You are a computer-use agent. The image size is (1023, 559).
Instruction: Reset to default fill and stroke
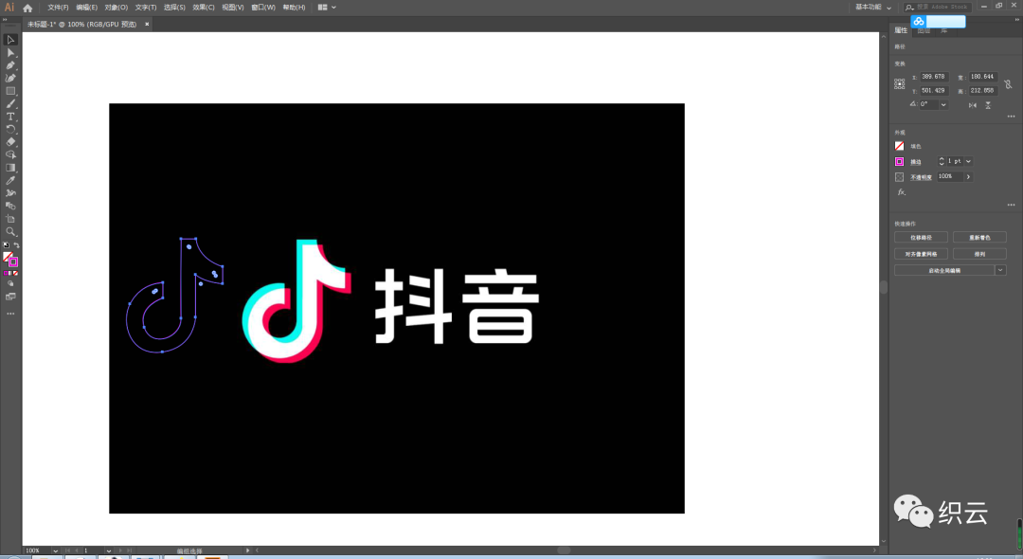6,245
